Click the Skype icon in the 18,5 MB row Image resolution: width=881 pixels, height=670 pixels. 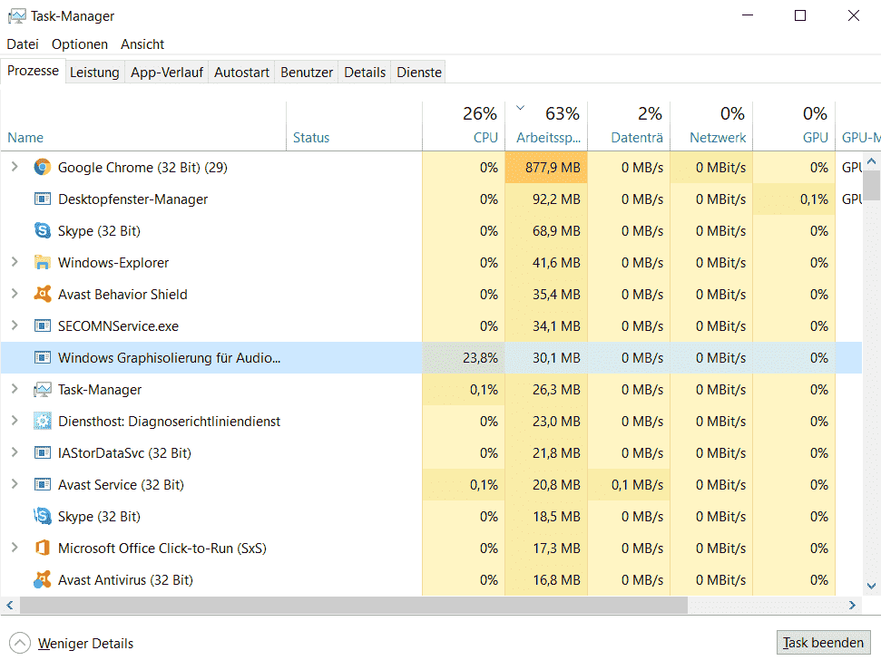coord(42,516)
